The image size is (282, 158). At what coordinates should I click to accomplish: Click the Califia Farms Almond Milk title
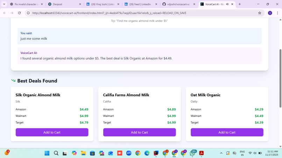click(x=126, y=95)
